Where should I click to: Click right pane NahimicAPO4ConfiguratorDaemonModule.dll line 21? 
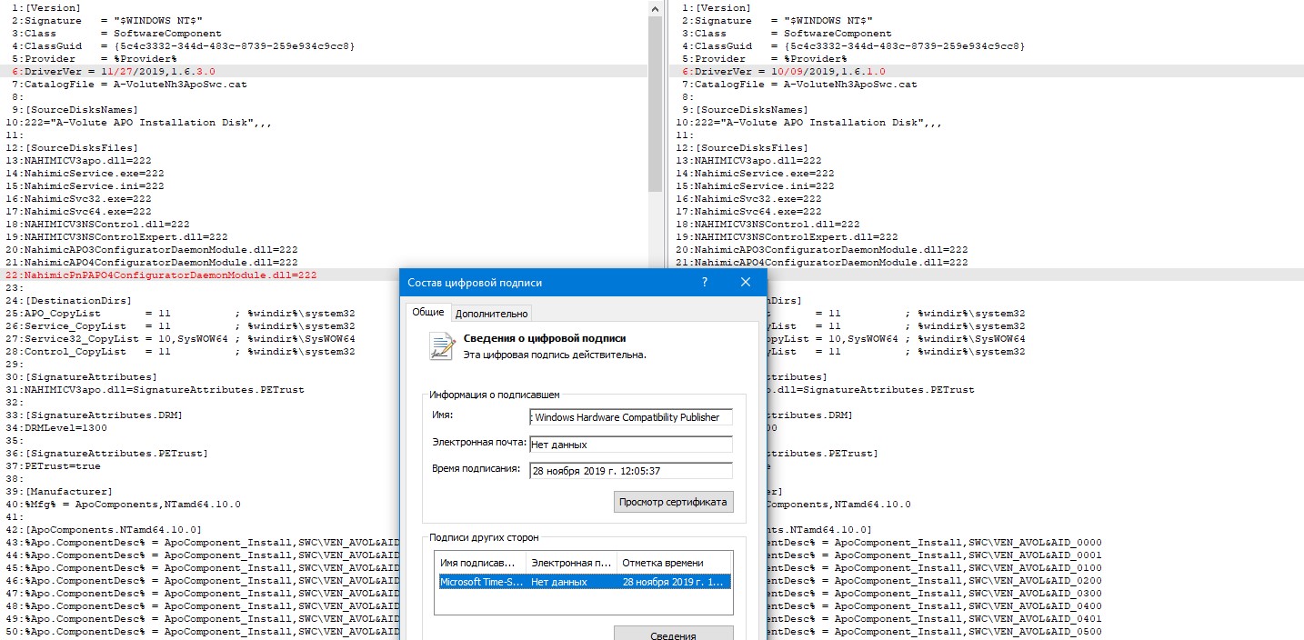pyautogui.click(x=821, y=262)
